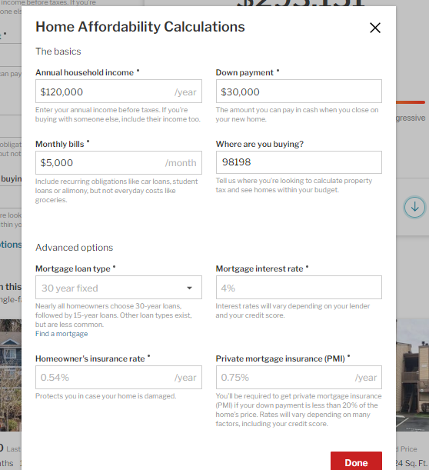
Task: Open the Mortgage loan type dropdown arrow
Action: click(x=189, y=288)
